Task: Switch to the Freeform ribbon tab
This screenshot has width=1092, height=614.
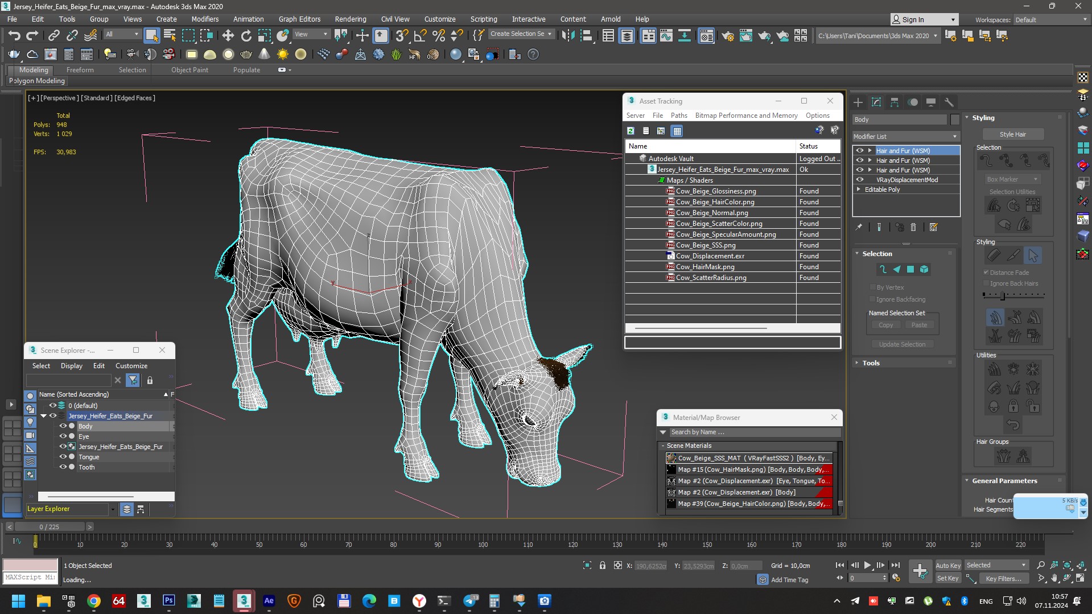Action: pos(80,69)
